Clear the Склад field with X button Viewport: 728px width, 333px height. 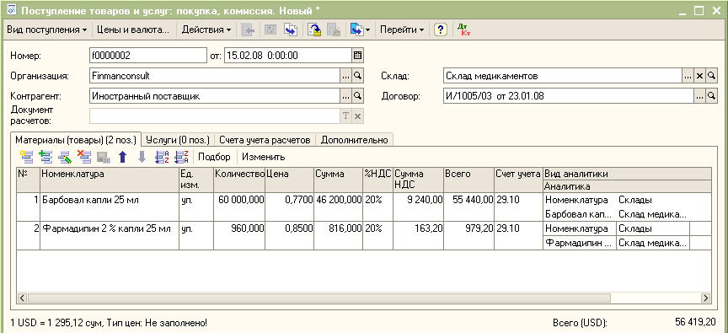(699, 76)
